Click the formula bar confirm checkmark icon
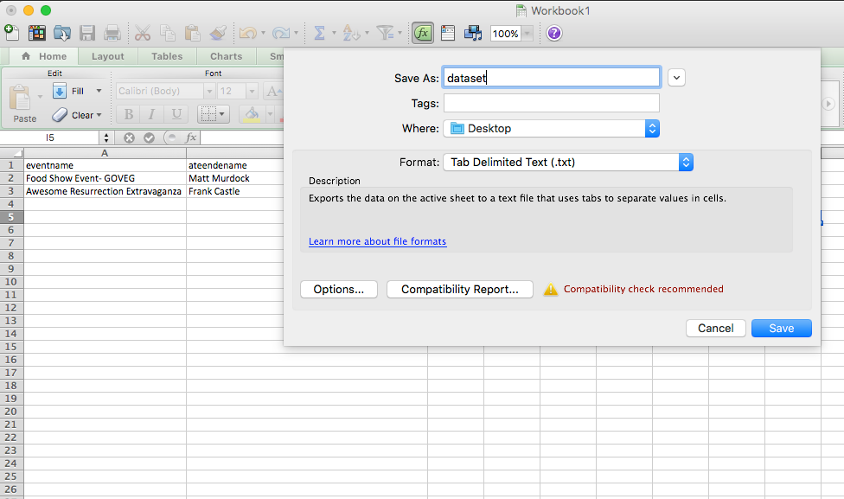Viewport: 844px width, 499px height. click(149, 138)
